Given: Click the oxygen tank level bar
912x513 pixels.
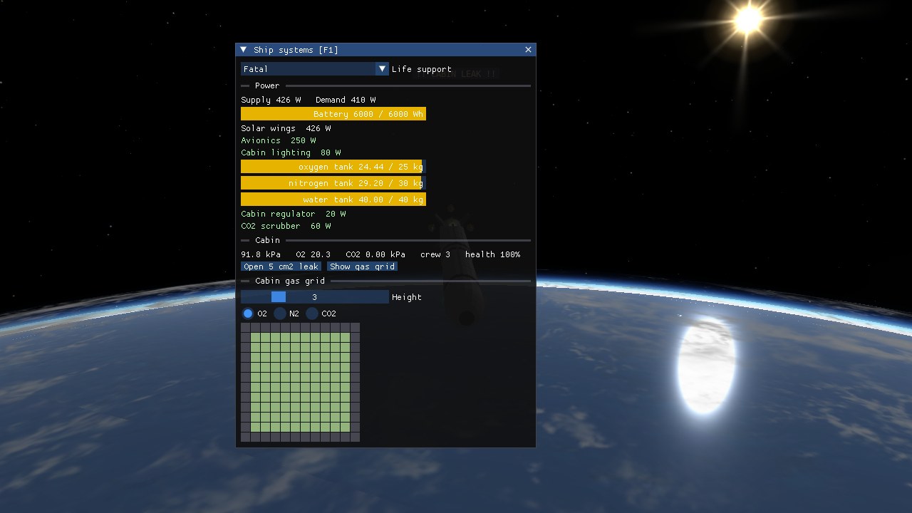Looking at the screenshot, I should pos(333,167).
